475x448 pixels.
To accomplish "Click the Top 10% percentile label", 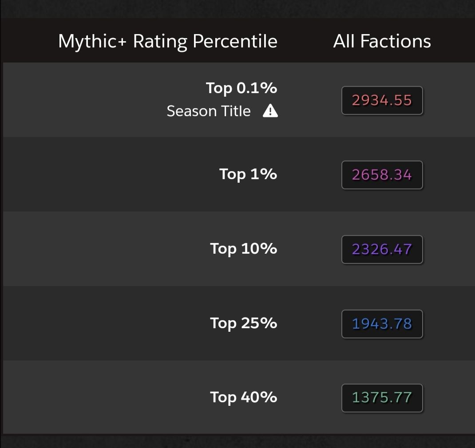I will (x=243, y=248).
